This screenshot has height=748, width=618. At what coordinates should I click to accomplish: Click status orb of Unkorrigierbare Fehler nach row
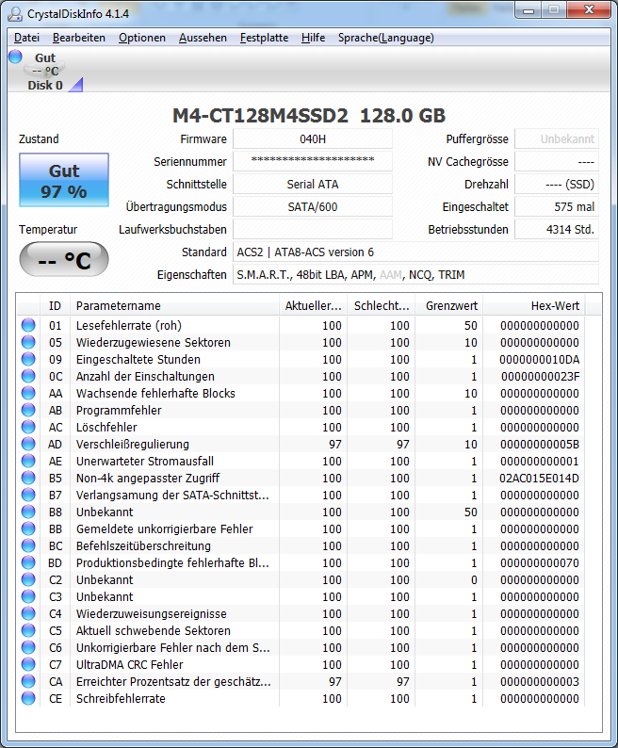click(28, 647)
